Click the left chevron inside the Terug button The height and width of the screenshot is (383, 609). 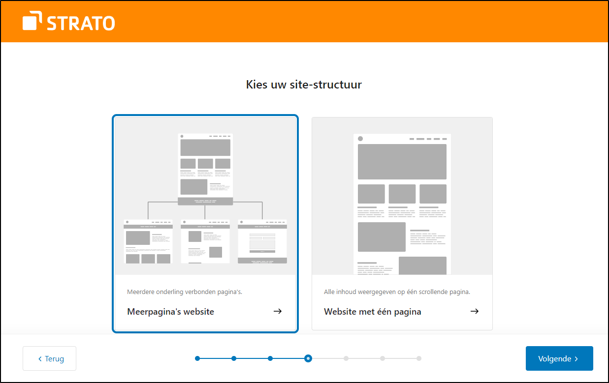click(40, 358)
